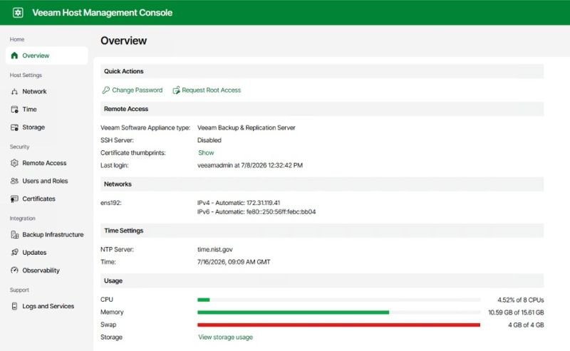The image size is (570, 351).
Task: Click the Quick Actions section header
Action: [322, 71]
